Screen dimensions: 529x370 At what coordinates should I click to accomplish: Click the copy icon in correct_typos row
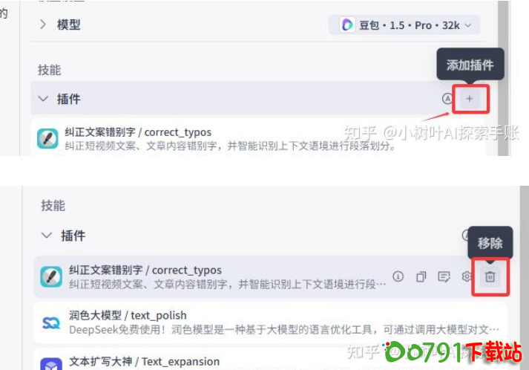(421, 276)
